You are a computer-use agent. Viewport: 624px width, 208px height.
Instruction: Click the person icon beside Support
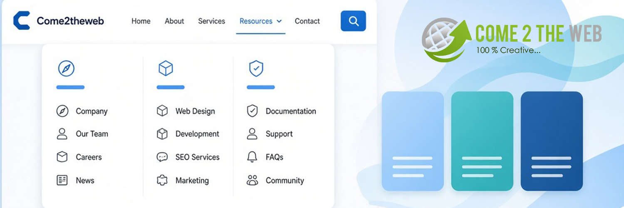(252, 134)
